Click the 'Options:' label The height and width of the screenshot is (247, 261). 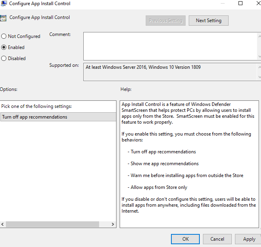click(9, 89)
